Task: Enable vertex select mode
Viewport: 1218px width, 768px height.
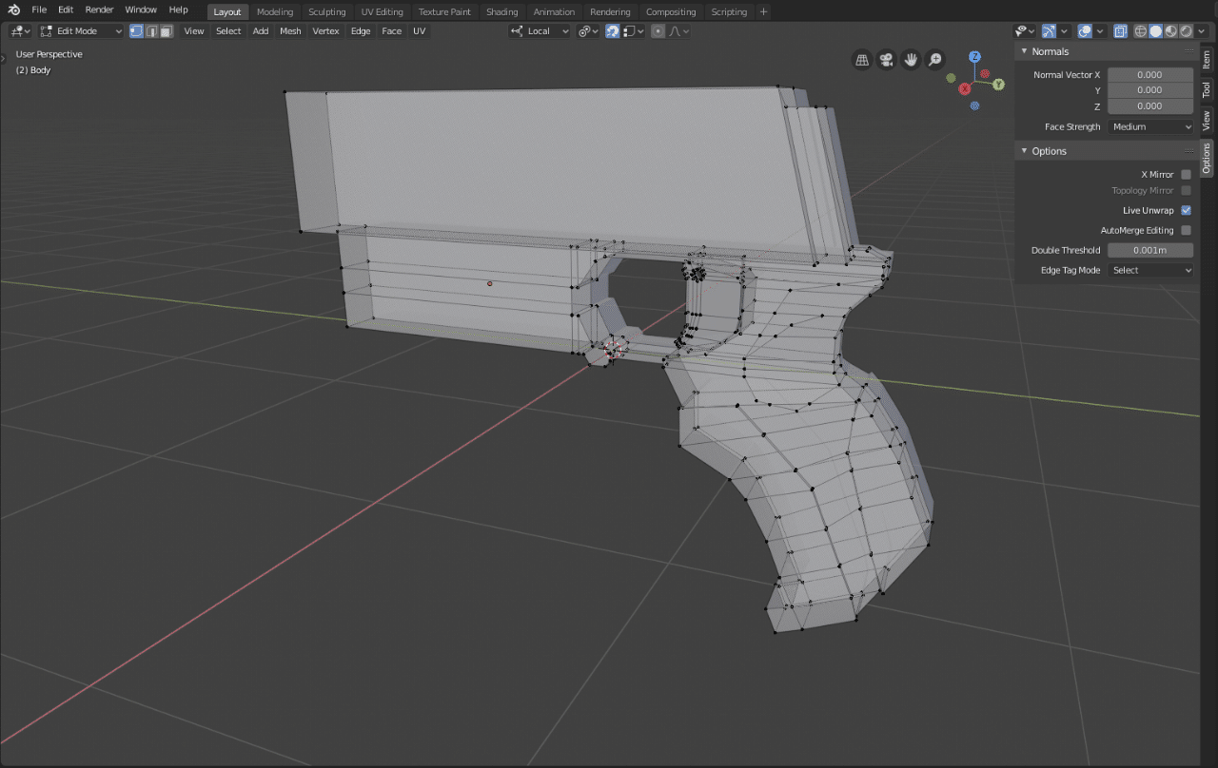Action: (136, 31)
